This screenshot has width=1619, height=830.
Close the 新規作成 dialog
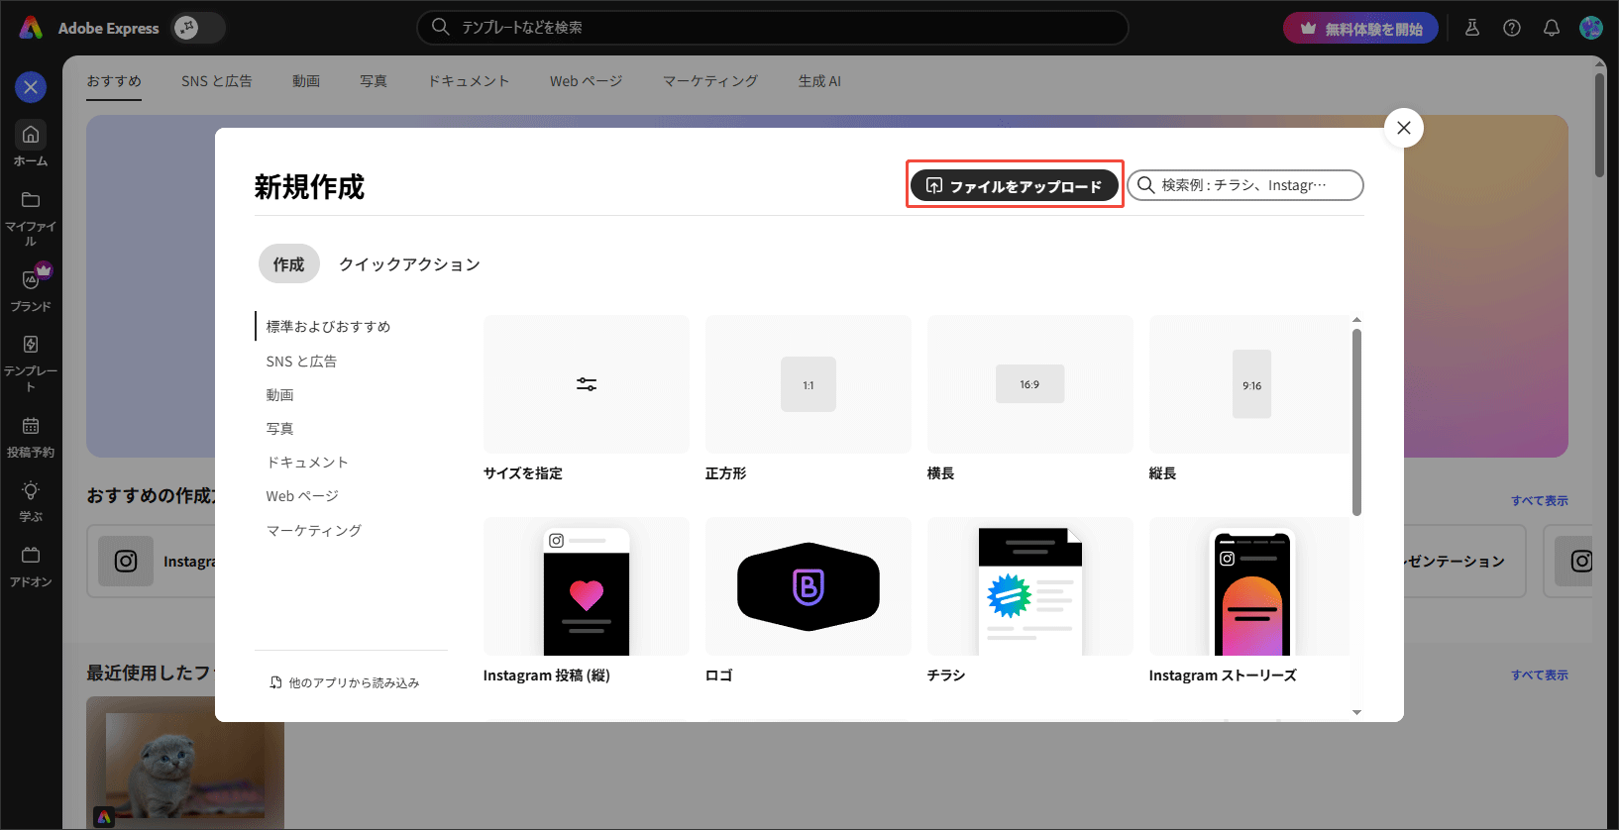(x=1403, y=128)
